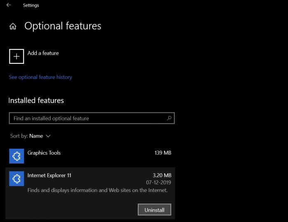Go to Settings home via house icon

click(13, 26)
